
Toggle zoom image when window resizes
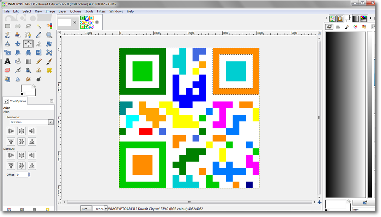pos(319,33)
